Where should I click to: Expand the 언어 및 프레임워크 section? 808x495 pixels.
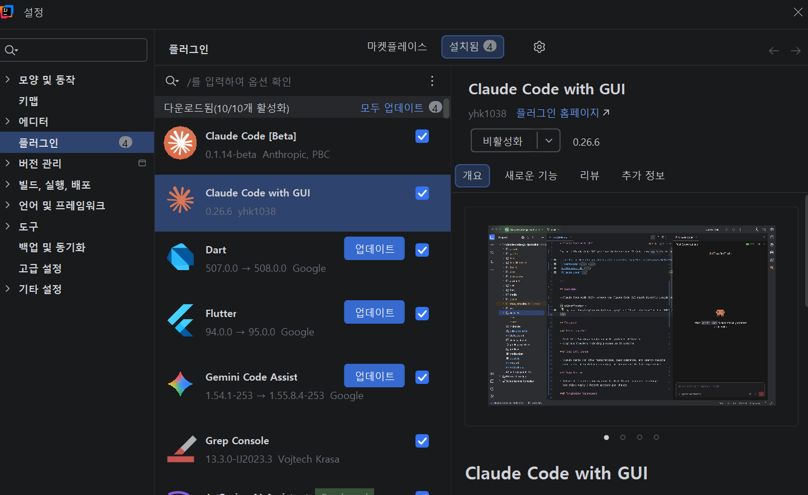(7, 205)
